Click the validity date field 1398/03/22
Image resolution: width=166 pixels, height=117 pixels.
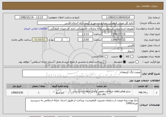click(118, 40)
